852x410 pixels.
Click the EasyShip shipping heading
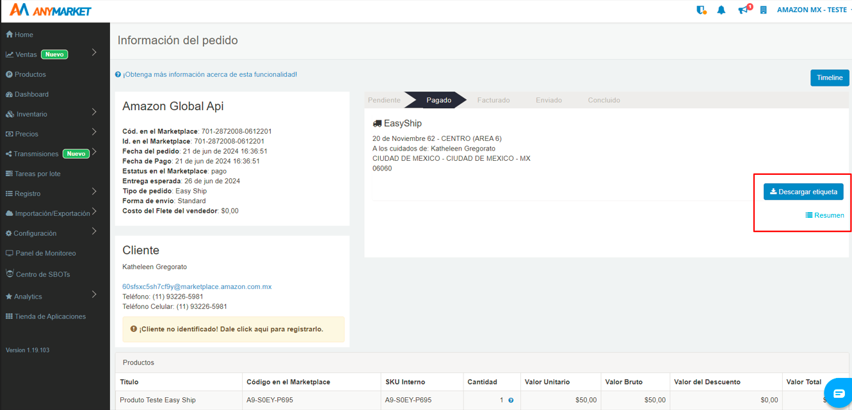[x=398, y=123]
